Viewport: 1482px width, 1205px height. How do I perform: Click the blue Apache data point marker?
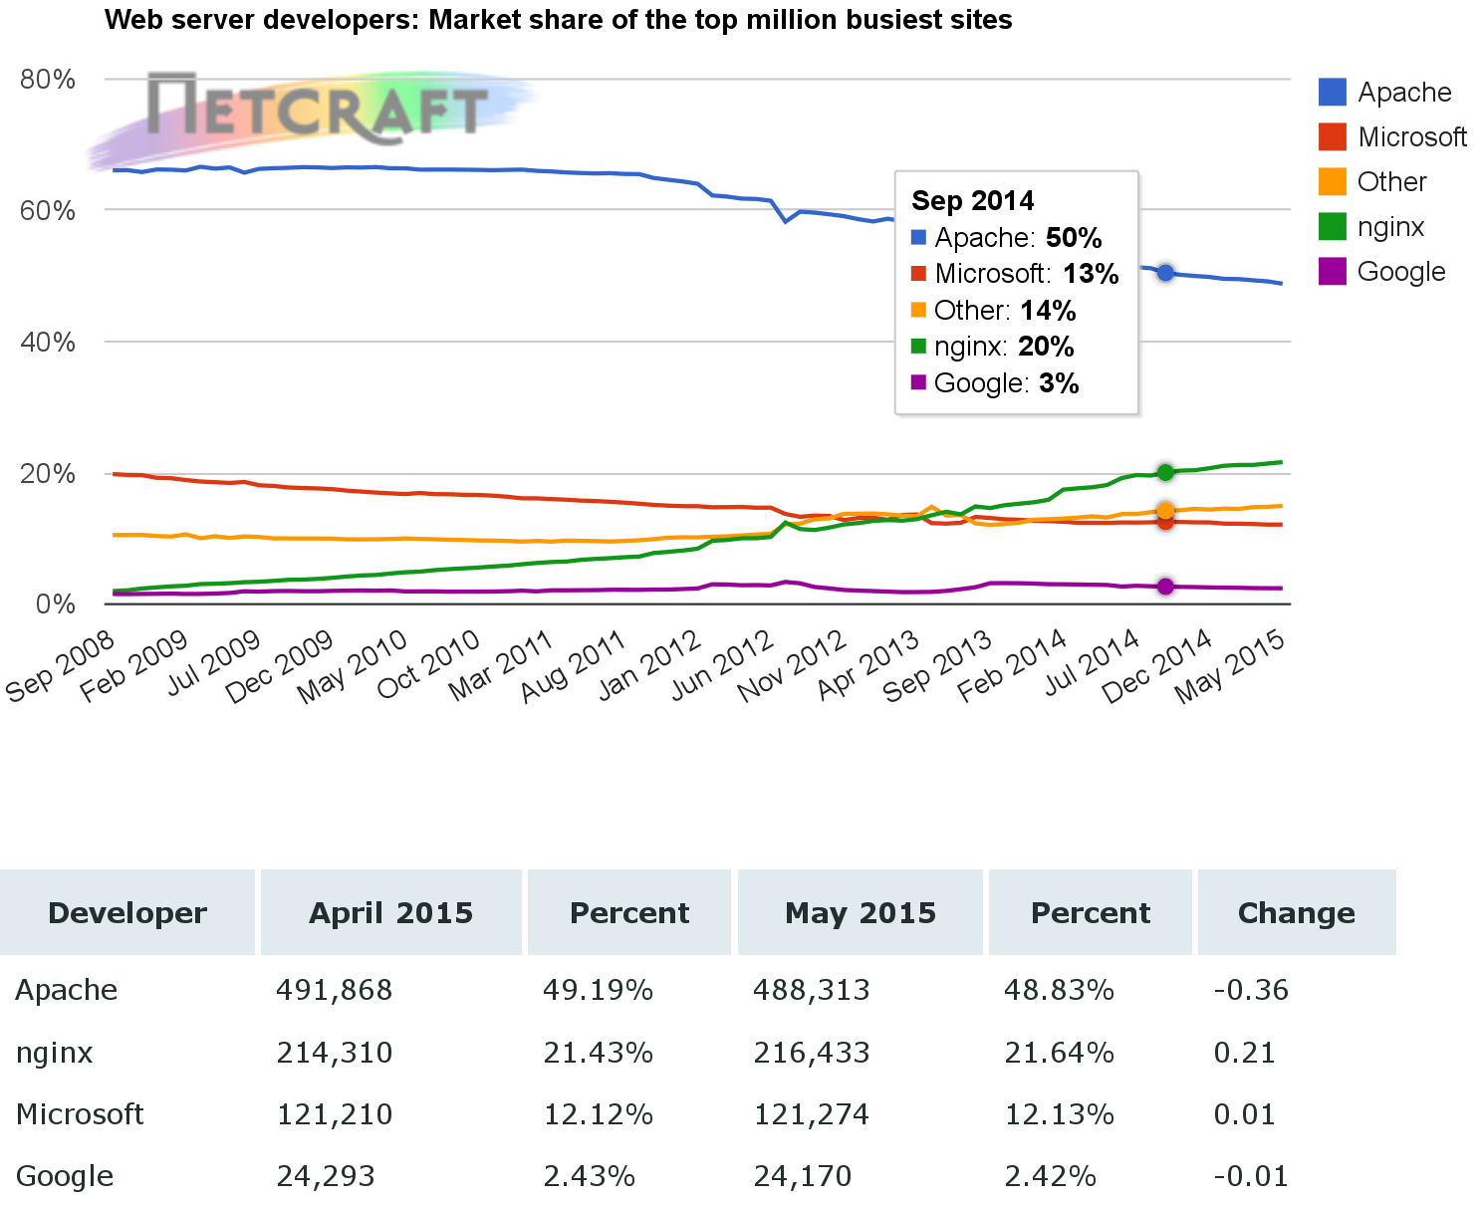tap(1165, 273)
